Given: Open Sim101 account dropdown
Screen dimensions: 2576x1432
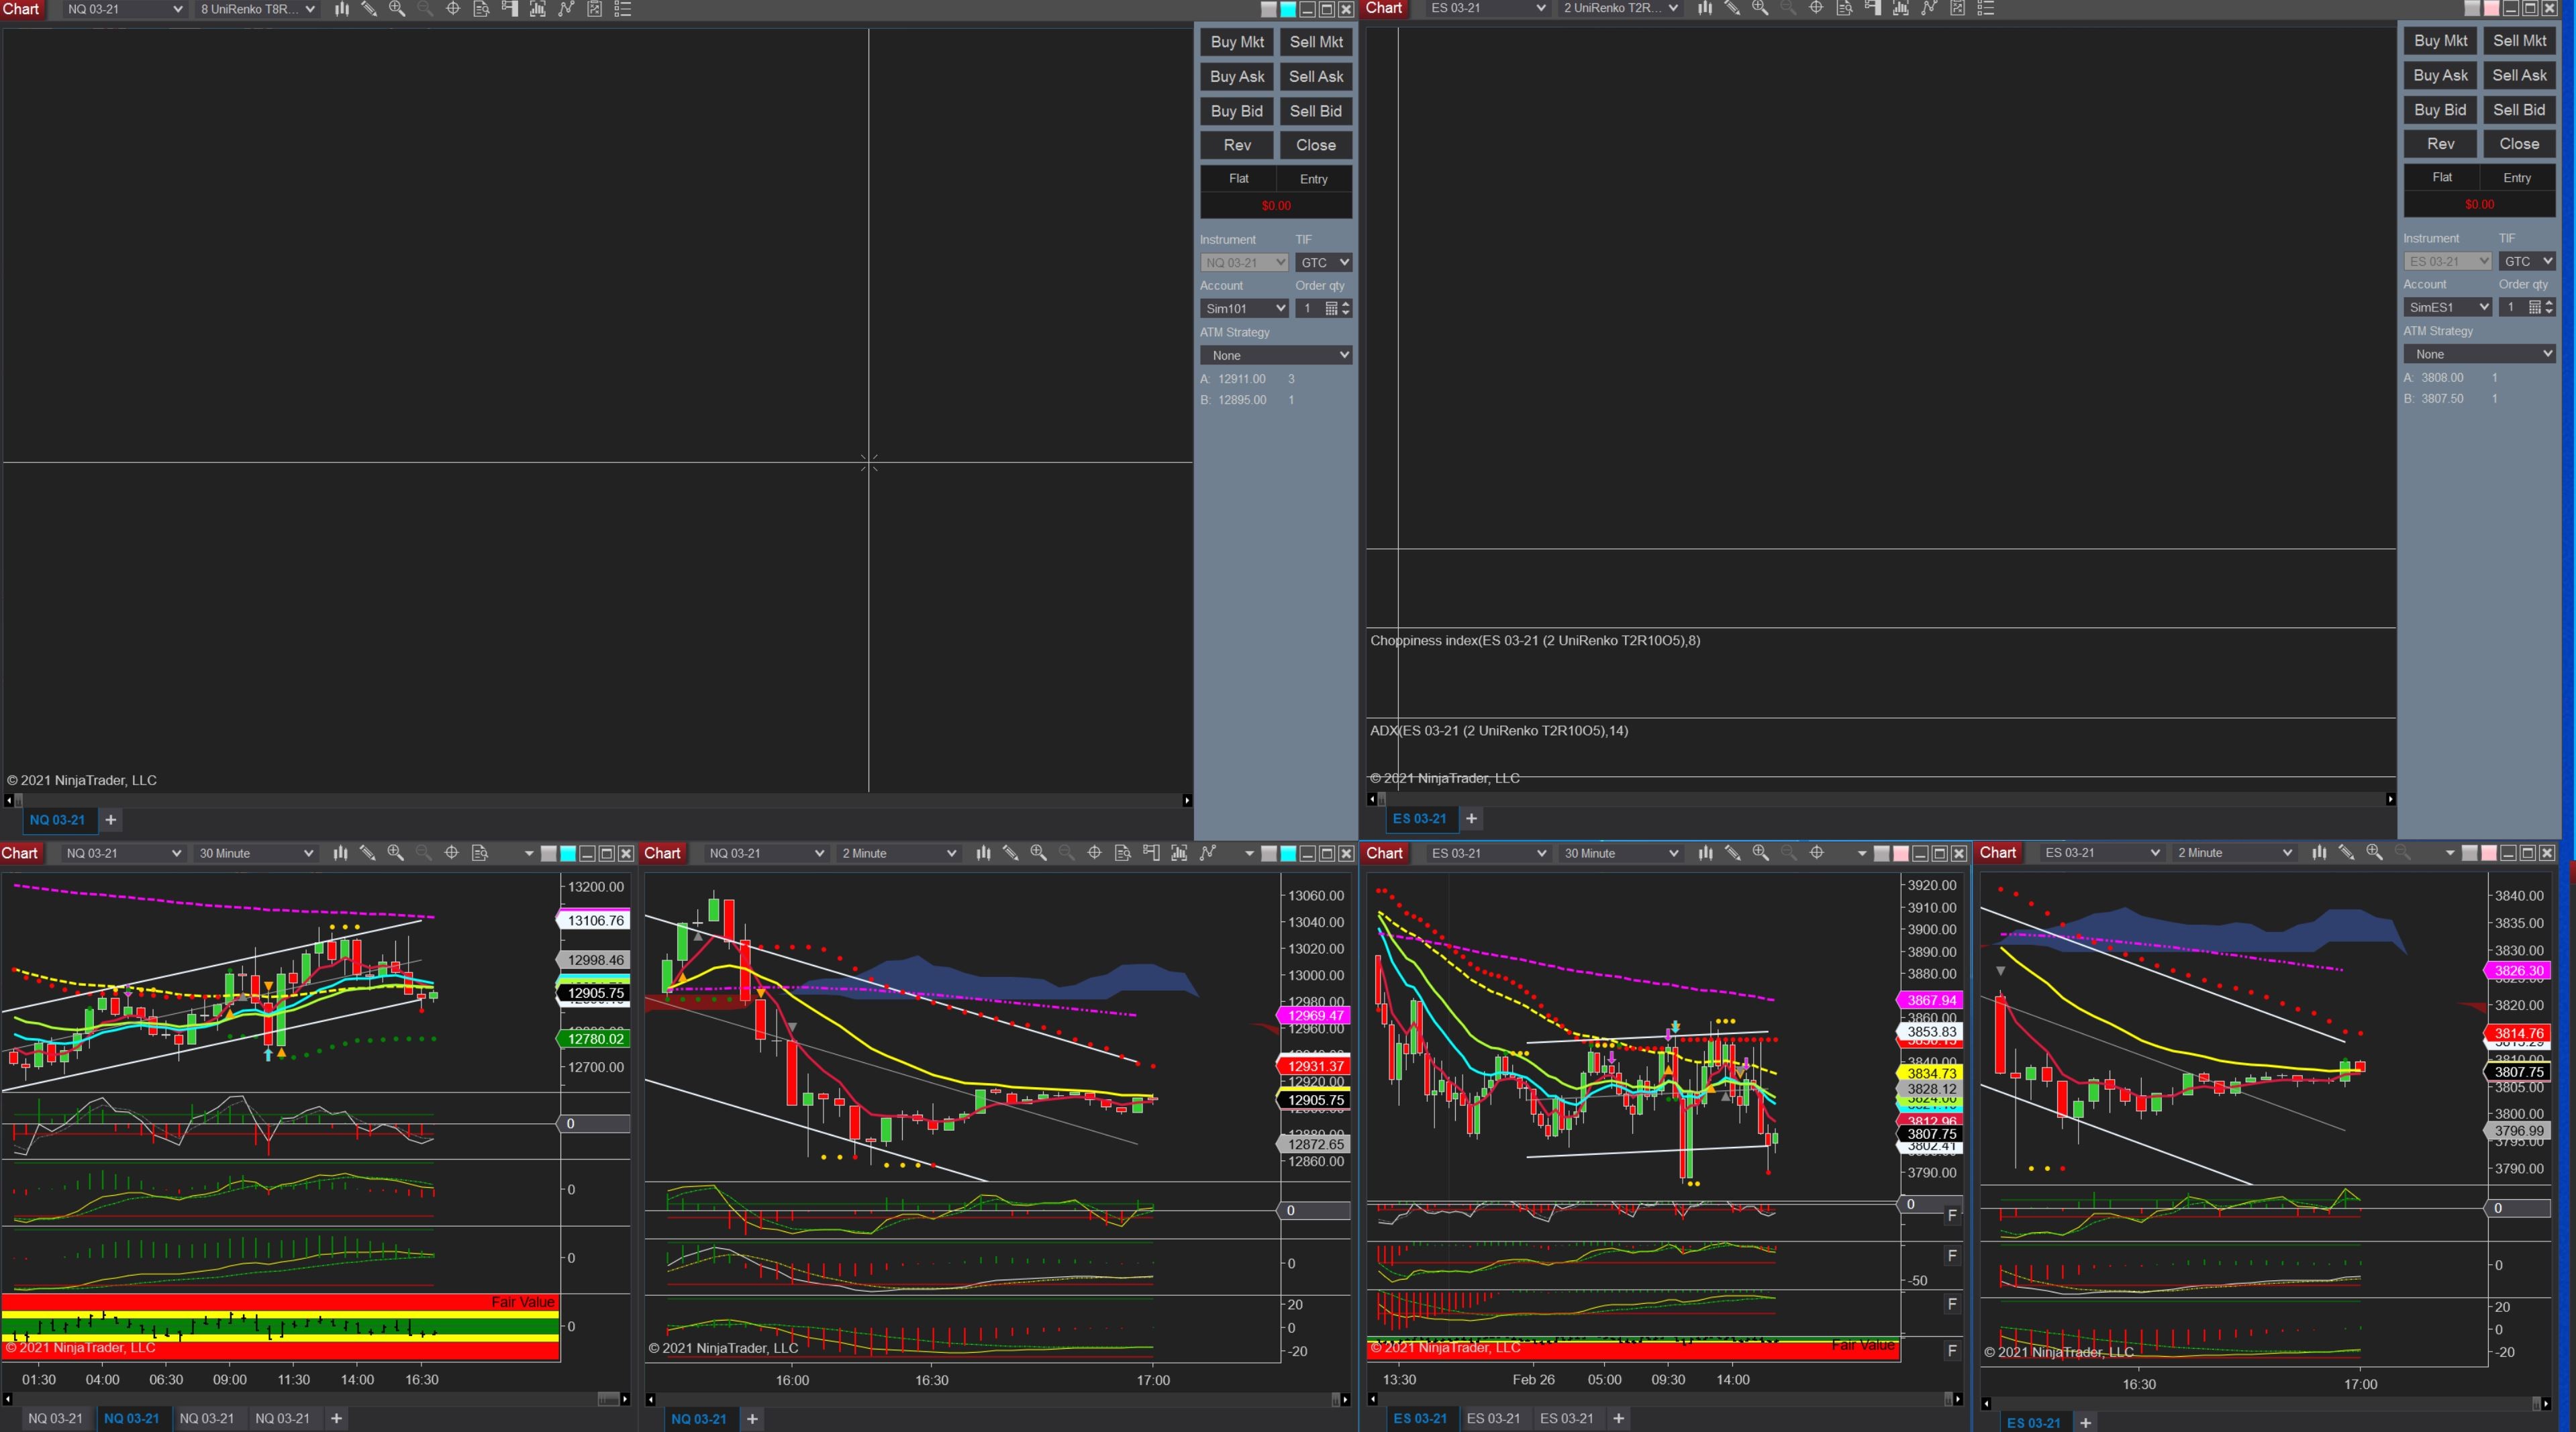Looking at the screenshot, I should tap(1244, 308).
